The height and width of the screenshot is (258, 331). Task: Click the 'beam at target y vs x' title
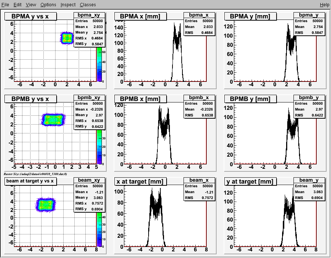click(31, 181)
